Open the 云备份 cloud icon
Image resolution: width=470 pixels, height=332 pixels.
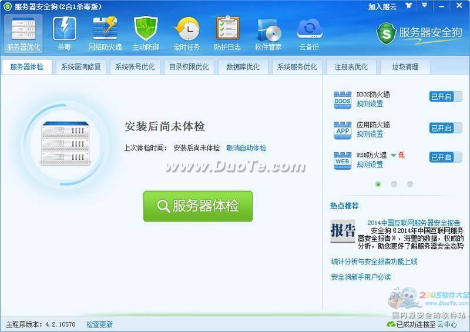pyautogui.click(x=309, y=33)
